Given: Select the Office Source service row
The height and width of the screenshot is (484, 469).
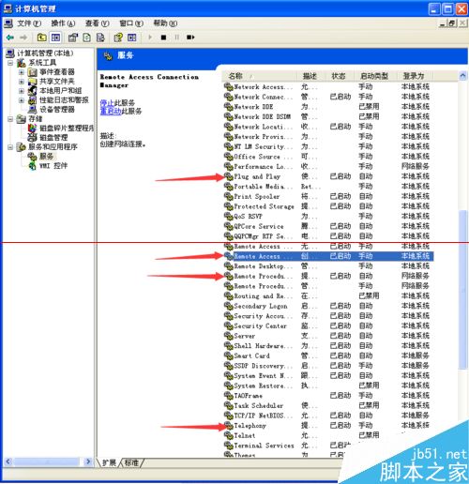Looking at the screenshot, I should [328, 157].
